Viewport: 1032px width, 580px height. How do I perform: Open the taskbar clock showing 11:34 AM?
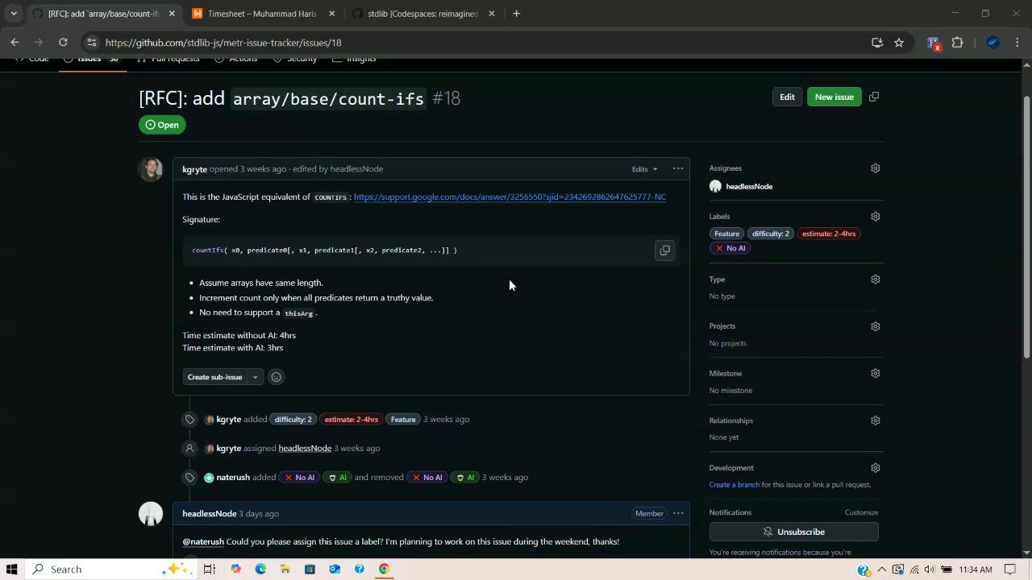tap(976, 570)
